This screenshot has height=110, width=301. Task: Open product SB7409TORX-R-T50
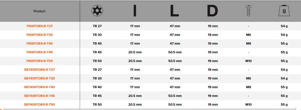click(39, 105)
